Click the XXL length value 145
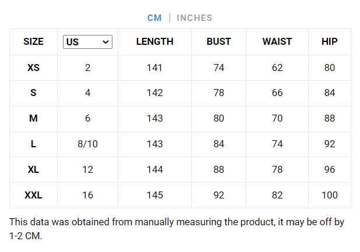 point(154,196)
